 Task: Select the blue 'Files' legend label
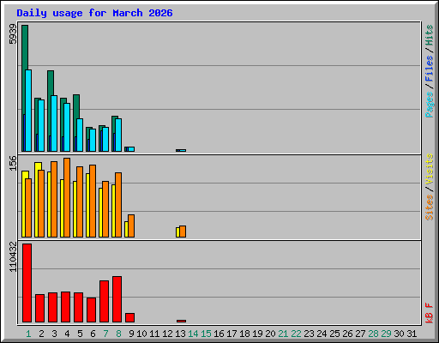[430, 69]
